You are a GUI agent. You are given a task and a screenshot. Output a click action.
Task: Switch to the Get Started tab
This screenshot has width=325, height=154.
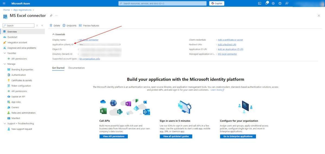(x=58, y=68)
